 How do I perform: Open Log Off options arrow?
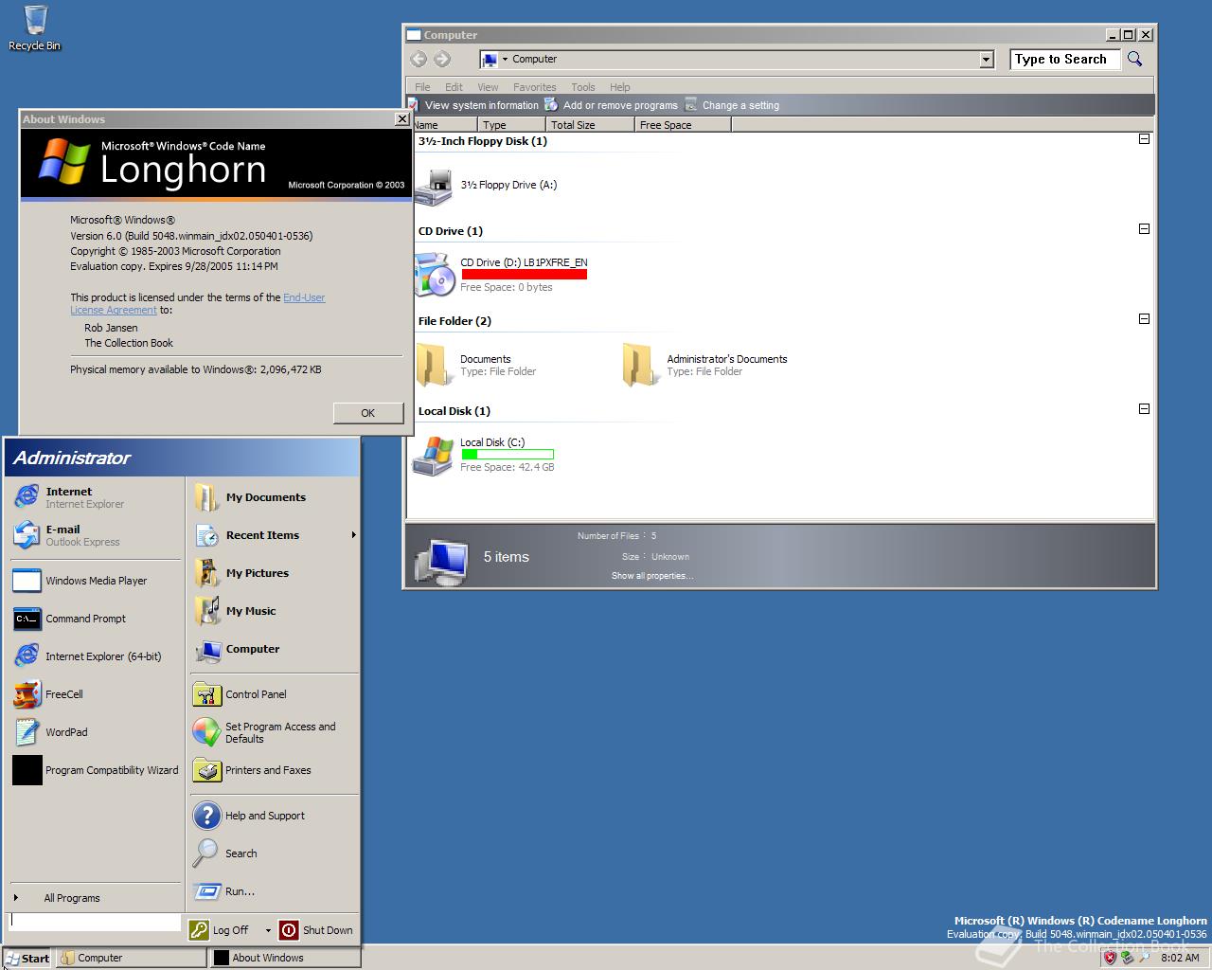[268, 930]
